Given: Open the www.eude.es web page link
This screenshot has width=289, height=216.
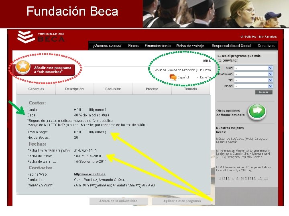Looking at the screenshot, I should [90, 174].
